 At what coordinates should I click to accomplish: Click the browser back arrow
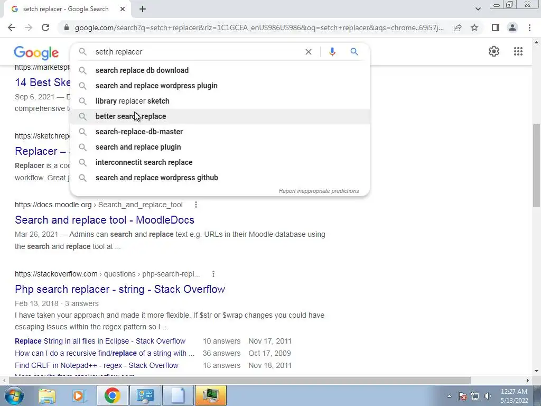pyautogui.click(x=12, y=27)
